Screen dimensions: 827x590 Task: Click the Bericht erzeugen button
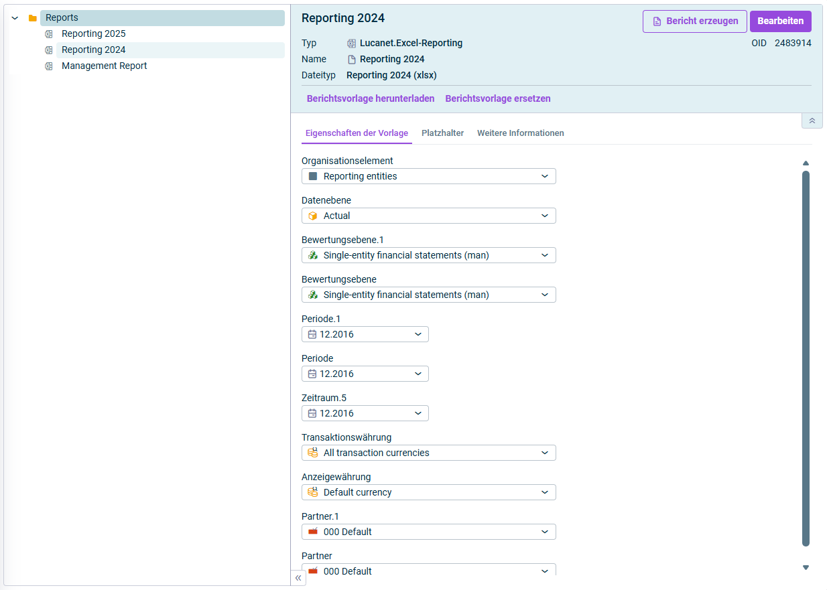click(694, 21)
